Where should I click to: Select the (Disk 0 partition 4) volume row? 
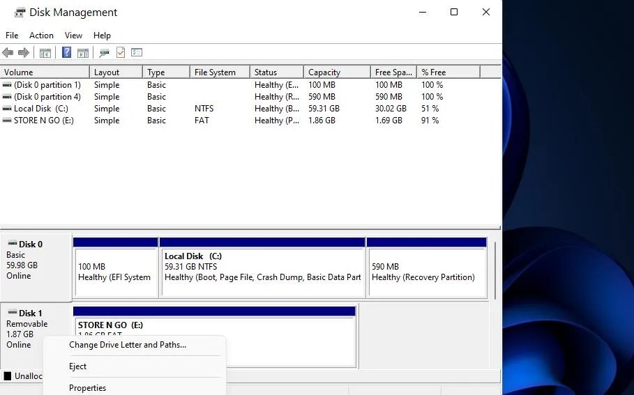pos(240,97)
